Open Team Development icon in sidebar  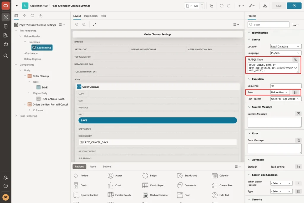point(6,35)
